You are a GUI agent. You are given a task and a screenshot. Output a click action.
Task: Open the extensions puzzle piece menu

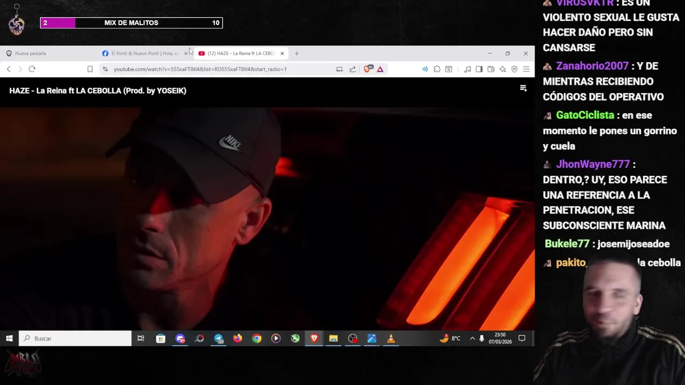(437, 69)
